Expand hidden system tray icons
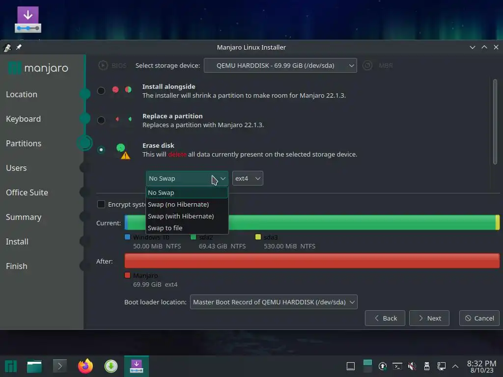503x377 pixels. click(455, 366)
